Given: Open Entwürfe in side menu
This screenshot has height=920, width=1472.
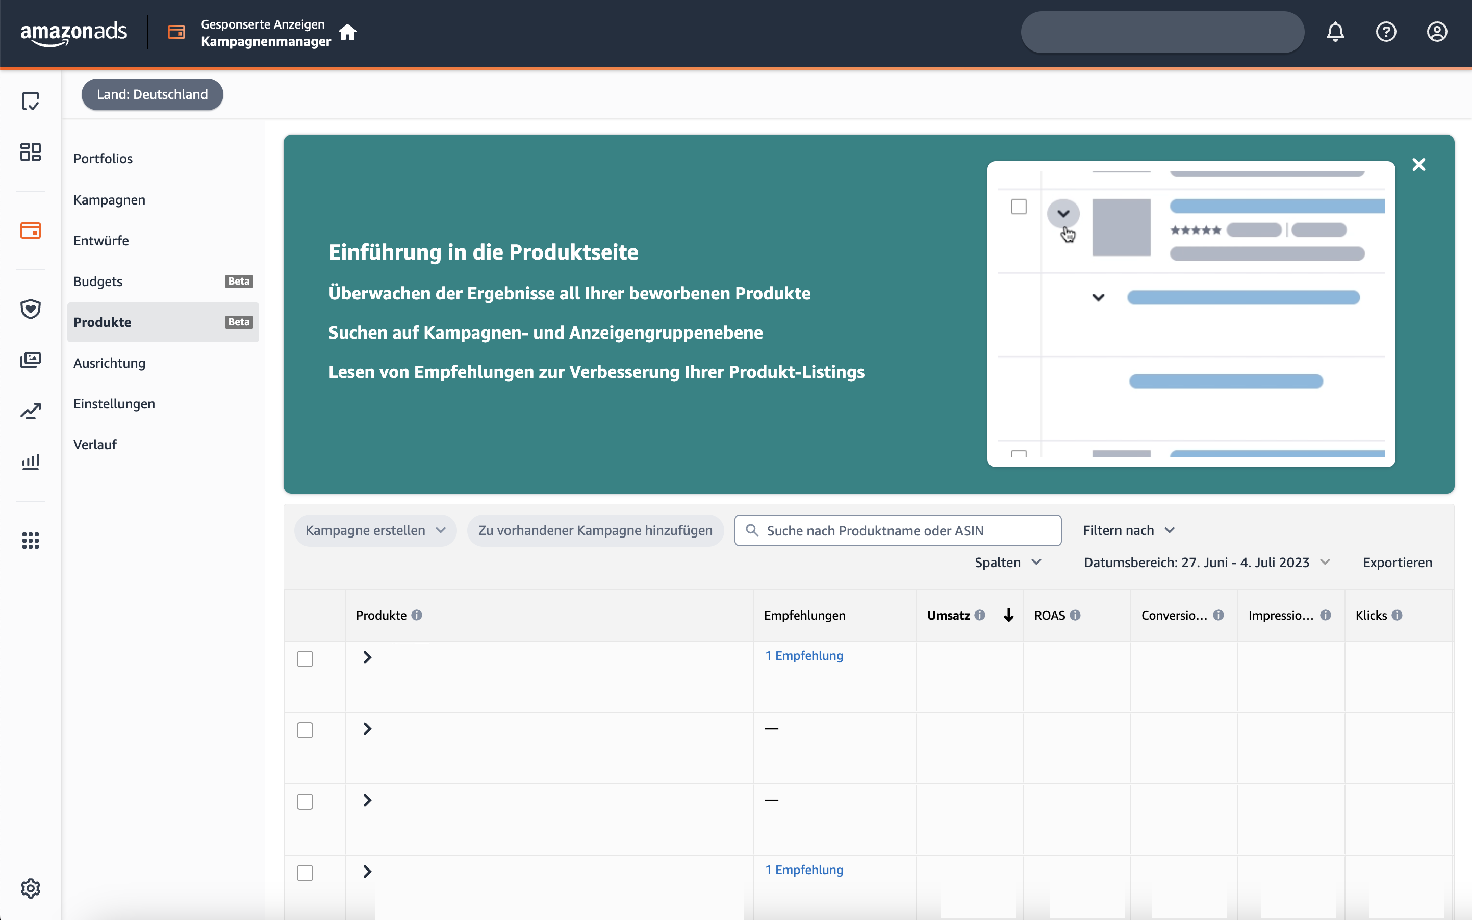Looking at the screenshot, I should coord(101,240).
